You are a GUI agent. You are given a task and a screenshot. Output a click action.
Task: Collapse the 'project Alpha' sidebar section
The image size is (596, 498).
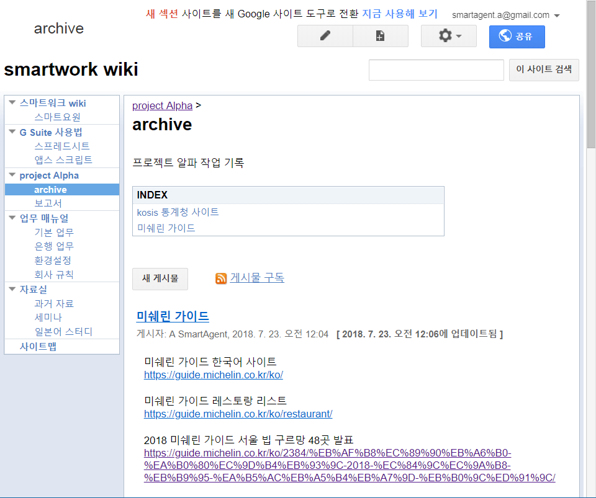pyautogui.click(x=11, y=175)
